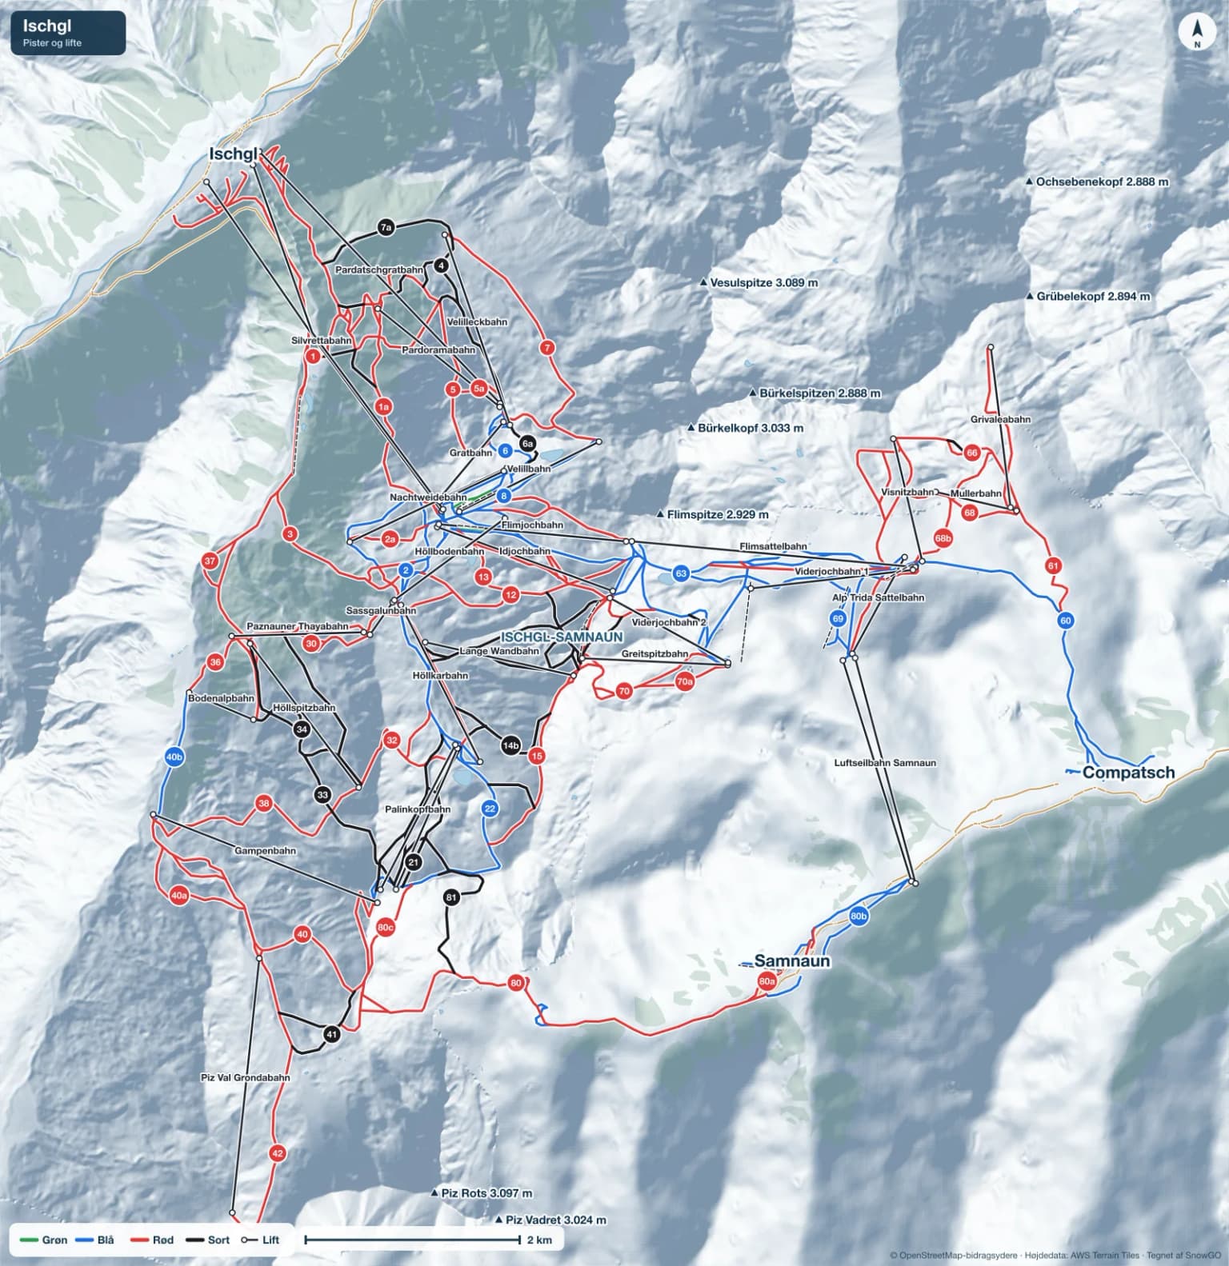Click the red piste marker 38
Image resolution: width=1229 pixels, height=1266 pixels.
(264, 803)
